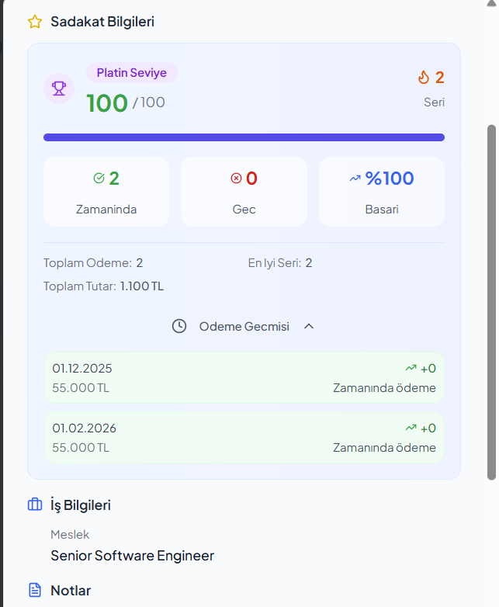Click the blue trend arrow near %100
The image size is (499, 607).
point(355,179)
